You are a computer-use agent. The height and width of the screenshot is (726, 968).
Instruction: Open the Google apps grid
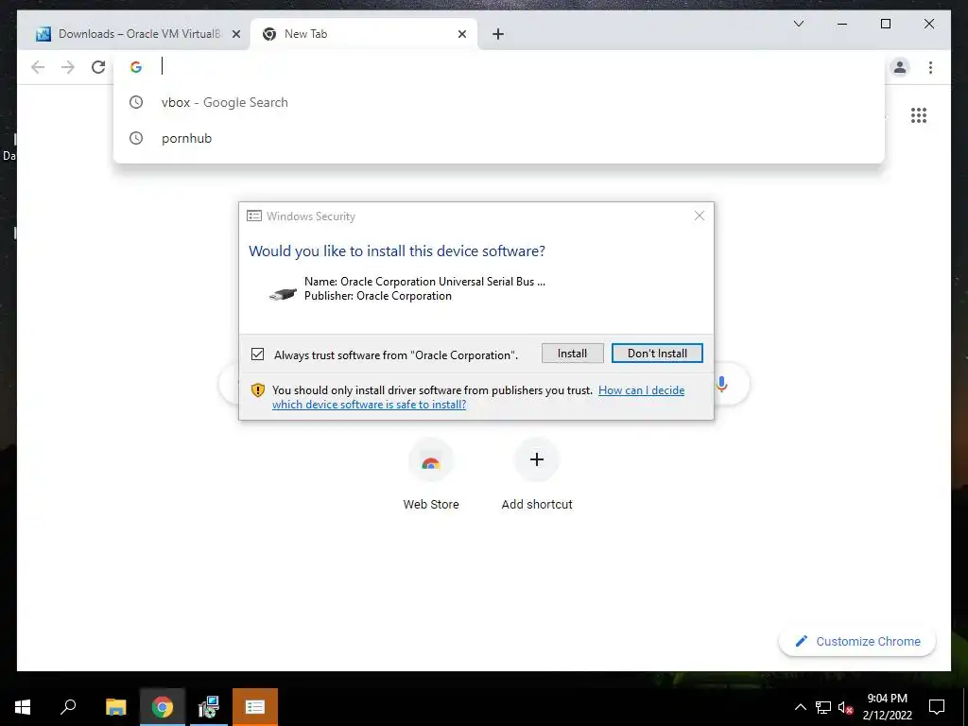click(x=919, y=115)
